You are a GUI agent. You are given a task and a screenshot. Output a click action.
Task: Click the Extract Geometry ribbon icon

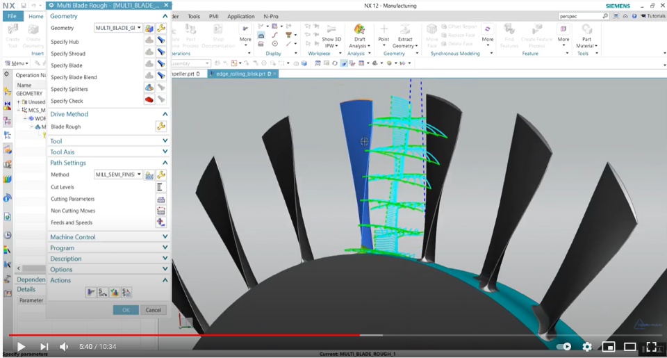(x=405, y=29)
